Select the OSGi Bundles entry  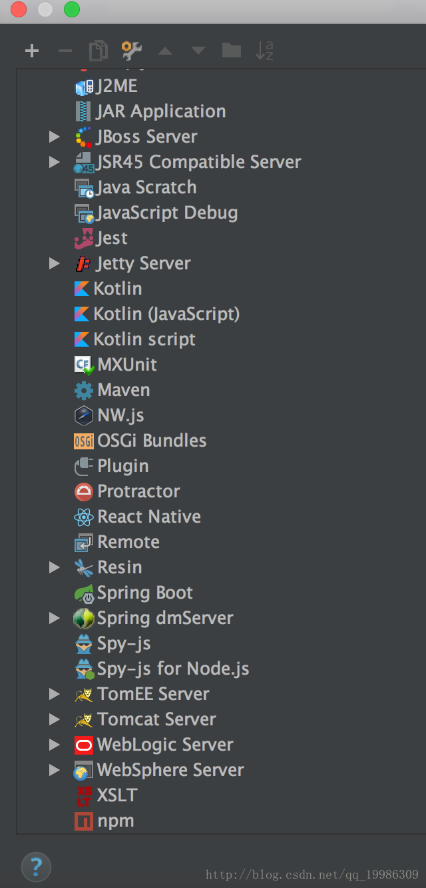pos(152,441)
